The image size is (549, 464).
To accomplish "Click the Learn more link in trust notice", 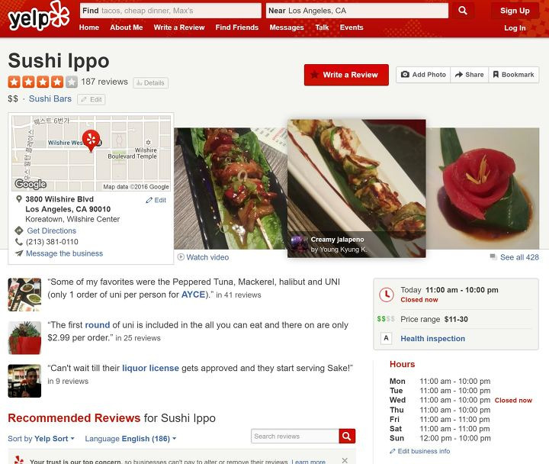I will (309, 461).
